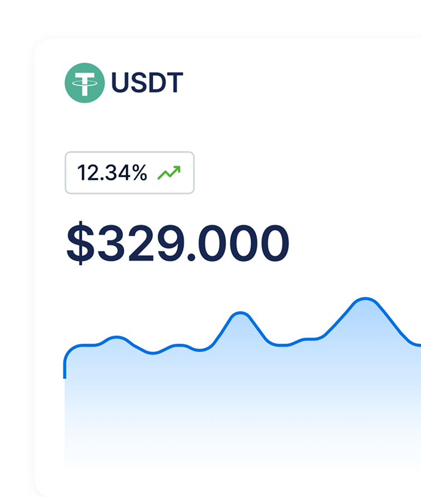Click the middle peak of the chart line
Image resolution: width=421 pixels, height=497 pixels.
(x=240, y=313)
